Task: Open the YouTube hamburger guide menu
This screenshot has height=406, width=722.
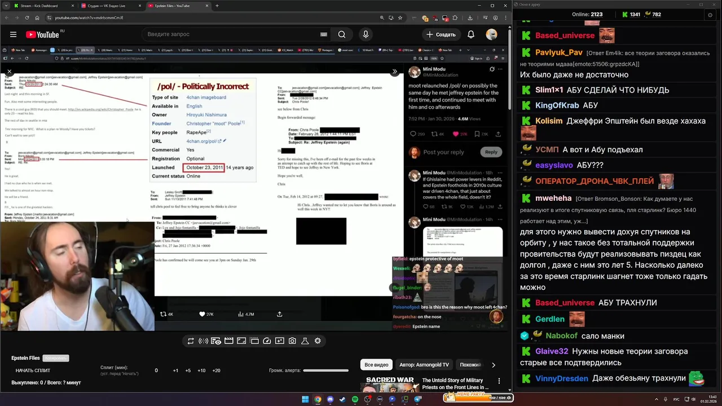Action: [x=12, y=34]
